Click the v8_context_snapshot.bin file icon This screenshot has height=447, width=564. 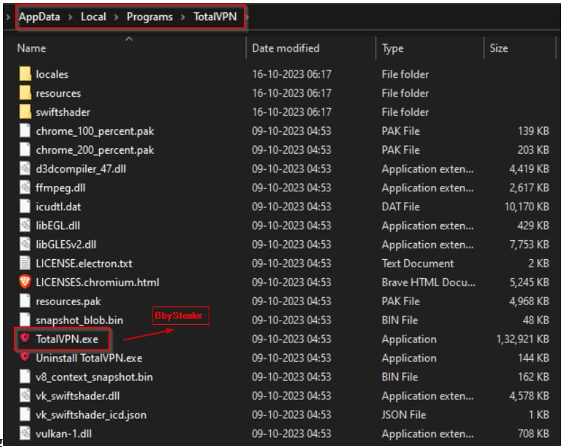(x=25, y=377)
